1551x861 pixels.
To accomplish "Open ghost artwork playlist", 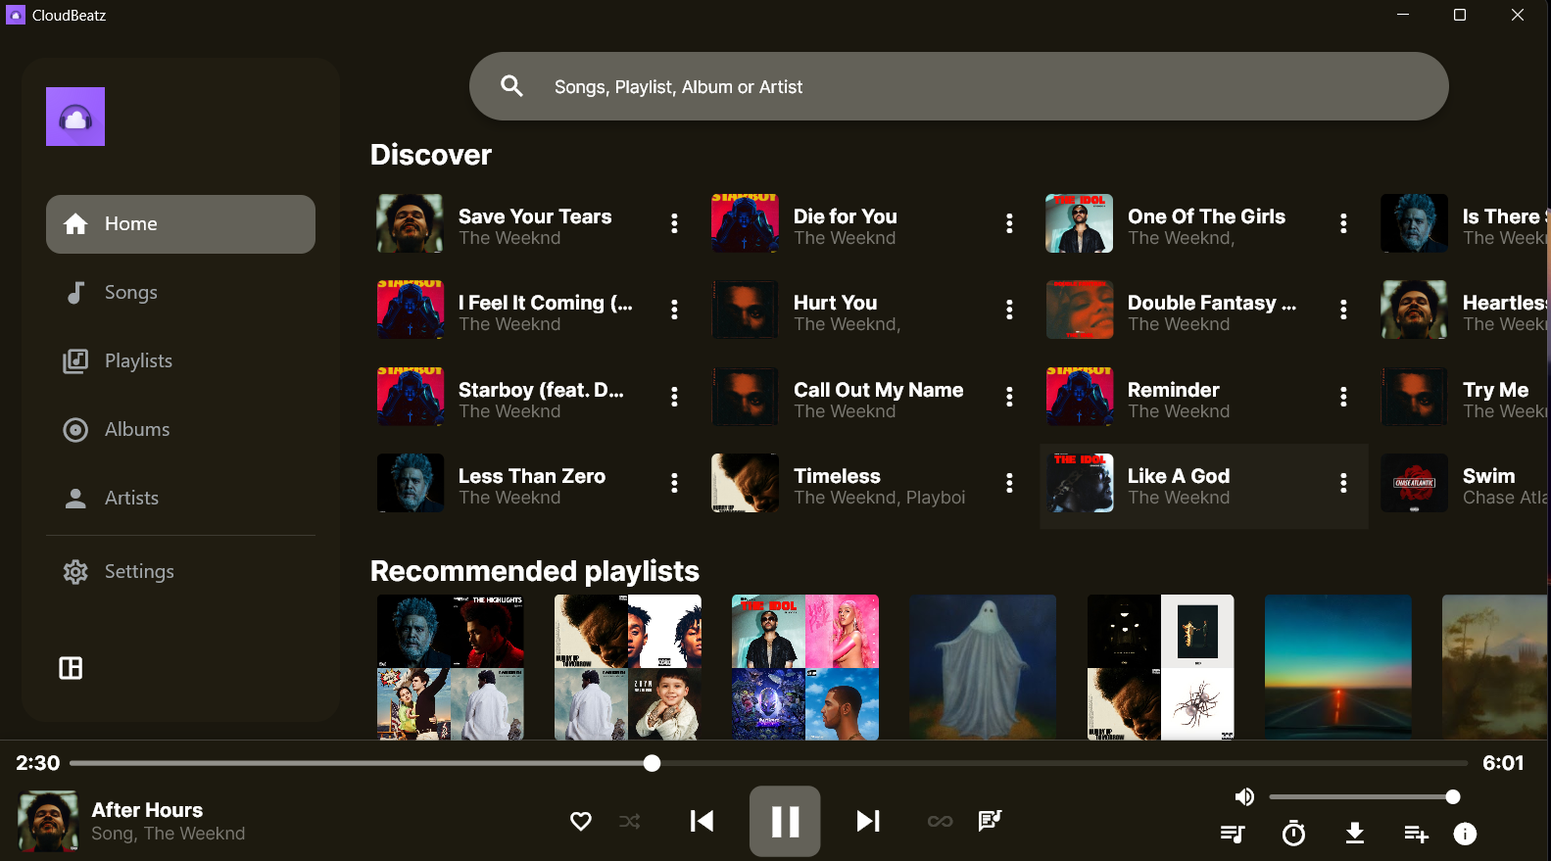I will [x=983, y=667].
